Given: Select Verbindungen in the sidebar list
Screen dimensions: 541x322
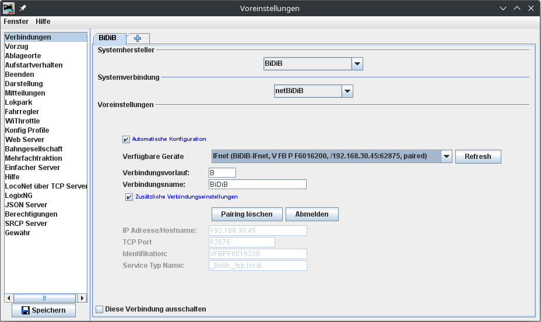Looking at the screenshot, I should click(45, 37).
